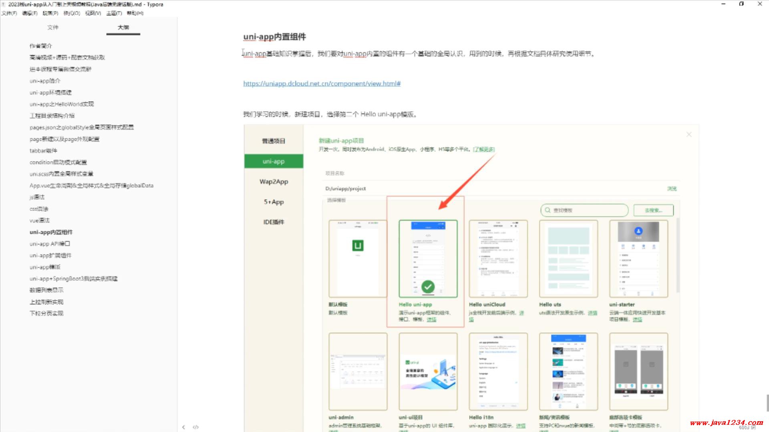Click the 我们学习的时候 paragraph text
This screenshot has height=432, width=769.
point(331,114)
